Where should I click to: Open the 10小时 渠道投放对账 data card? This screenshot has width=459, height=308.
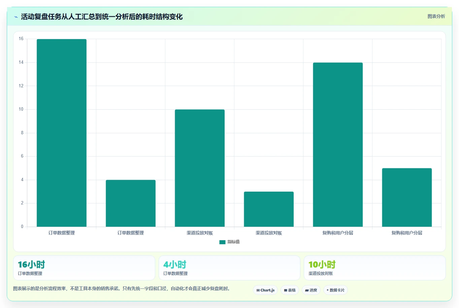375,268
